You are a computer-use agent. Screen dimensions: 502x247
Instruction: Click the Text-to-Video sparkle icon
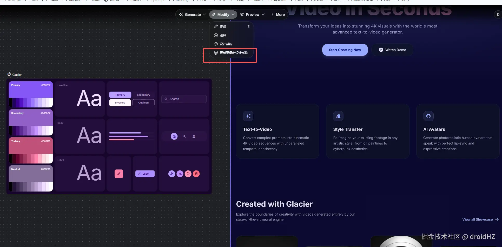tap(248, 116)
